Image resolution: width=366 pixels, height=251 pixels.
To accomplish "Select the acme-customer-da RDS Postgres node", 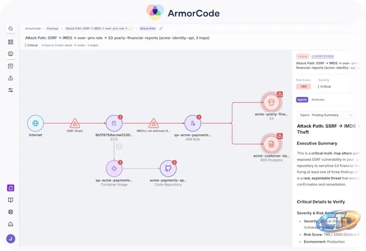I will tap(271, 144).
